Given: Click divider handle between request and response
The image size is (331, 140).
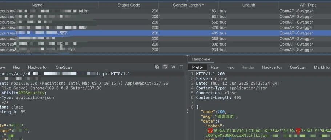Looking at the screenshot, I should (x=187, y=111).
